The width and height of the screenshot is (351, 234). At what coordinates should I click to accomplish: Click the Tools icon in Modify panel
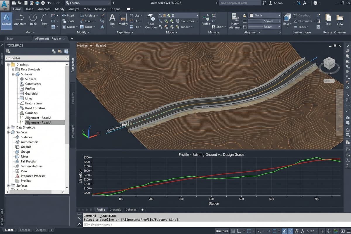point(64,21)
